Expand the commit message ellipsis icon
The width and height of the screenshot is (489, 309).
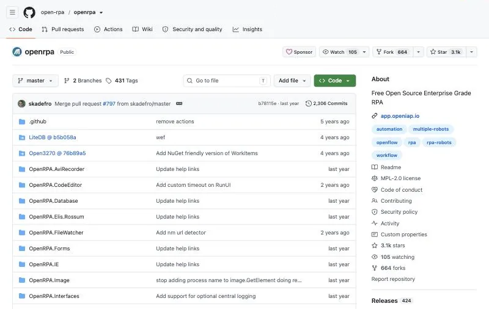(x=179, y=103)
